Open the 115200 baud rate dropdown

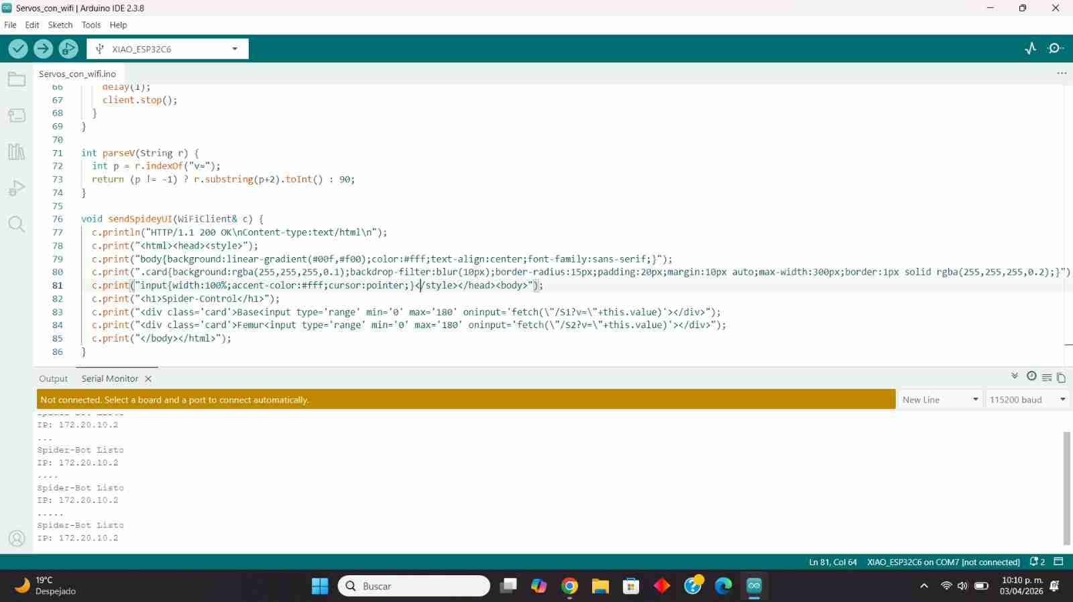tap(1027, 400)
